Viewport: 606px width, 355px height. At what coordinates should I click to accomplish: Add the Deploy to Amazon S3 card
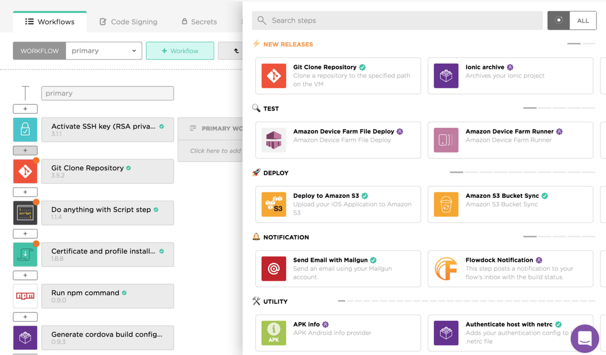click(x=338, y=204)
